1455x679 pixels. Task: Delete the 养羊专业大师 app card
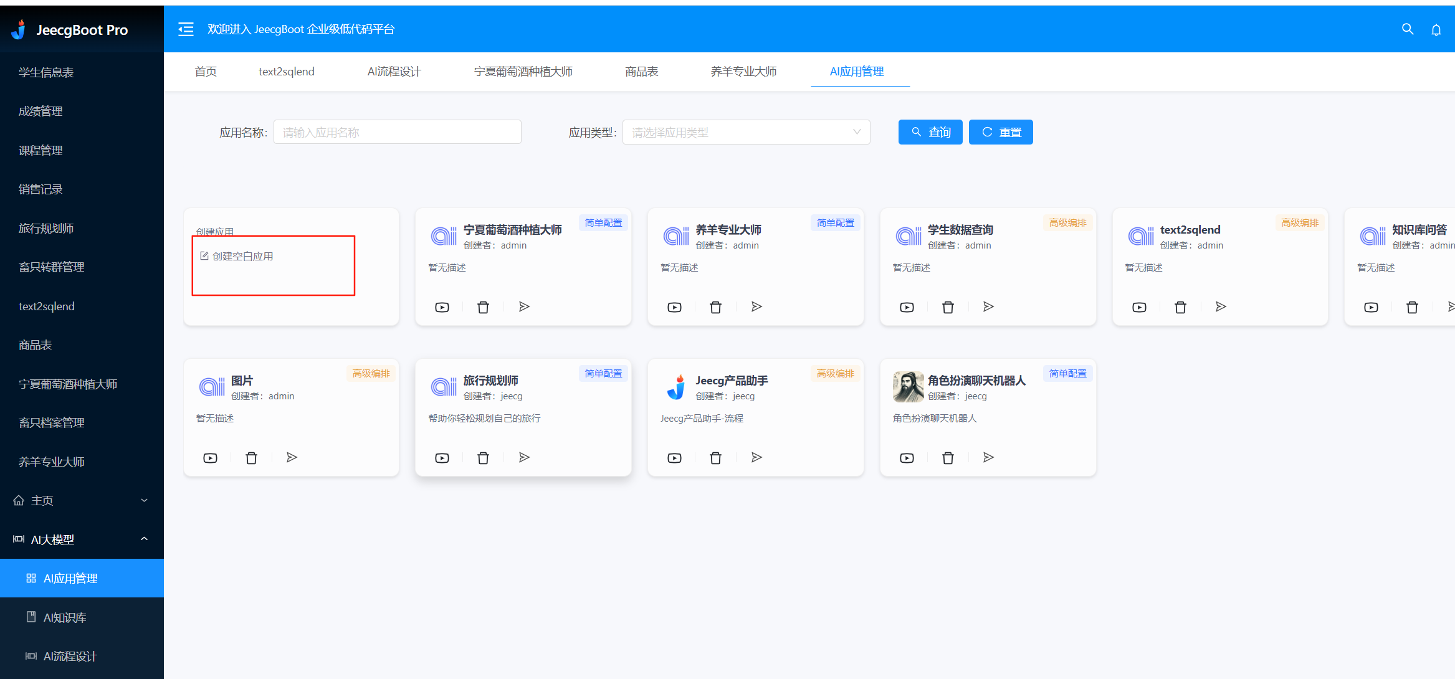pos(715,307)
